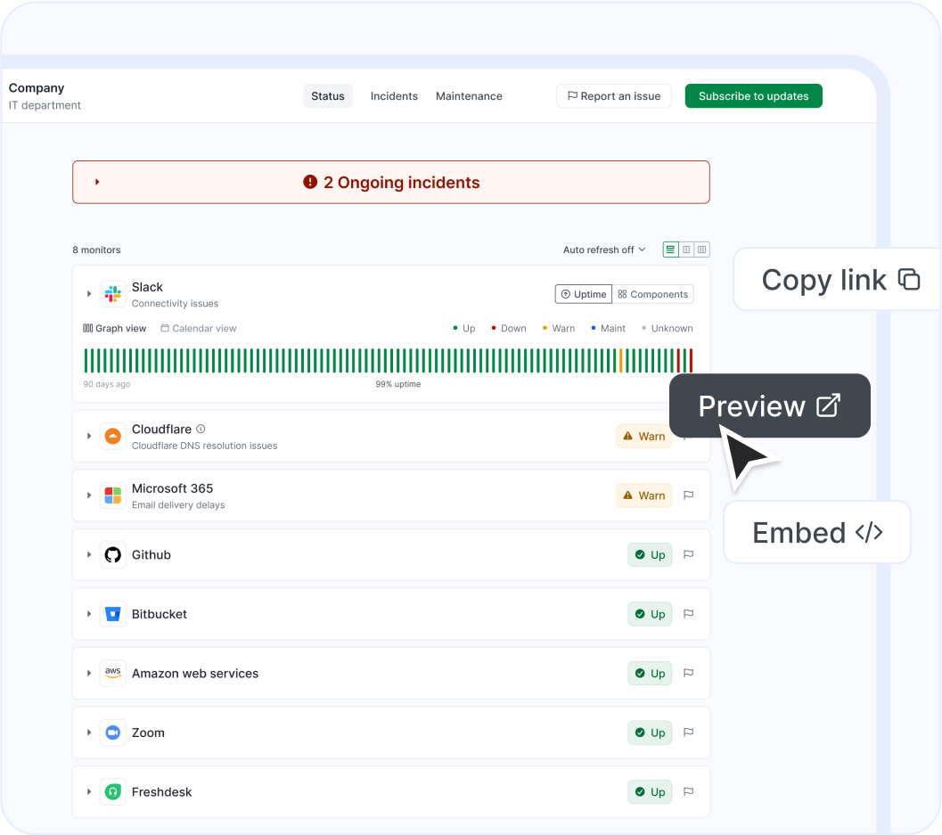Click the Slack app icon

tap(112, 293)
